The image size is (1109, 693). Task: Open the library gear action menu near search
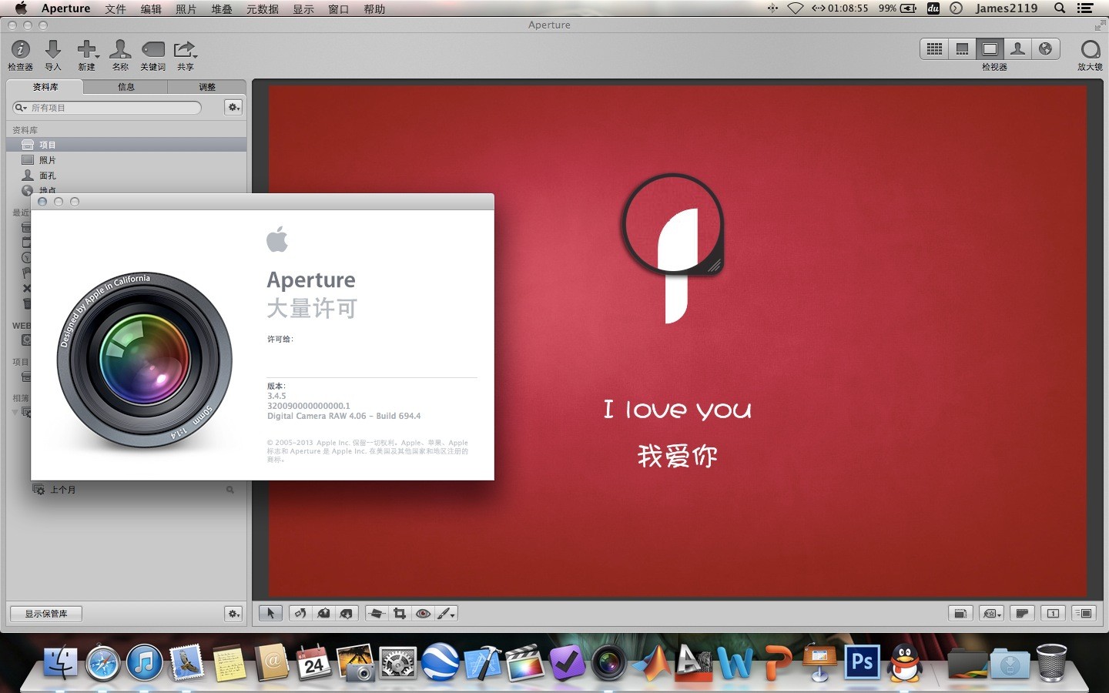(x=233, y=108)
